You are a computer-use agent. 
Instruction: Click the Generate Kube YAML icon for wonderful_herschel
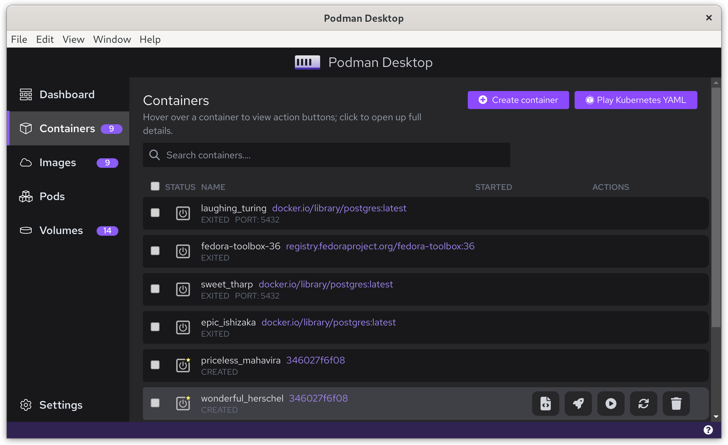tap(545, 404)
